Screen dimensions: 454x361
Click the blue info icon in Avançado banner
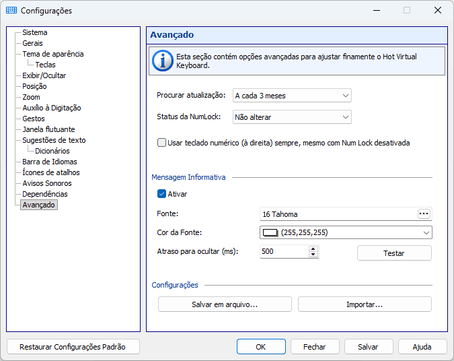163,61
